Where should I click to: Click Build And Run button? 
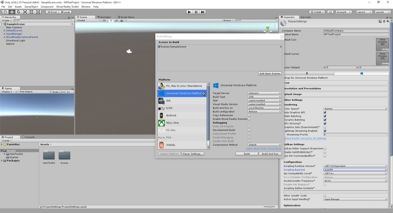[270, 154]
